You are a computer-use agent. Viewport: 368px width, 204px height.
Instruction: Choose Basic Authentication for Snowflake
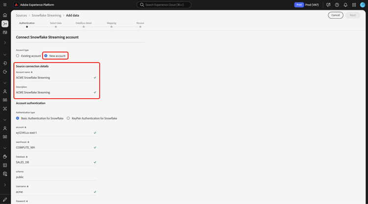[x=18, y=118]
